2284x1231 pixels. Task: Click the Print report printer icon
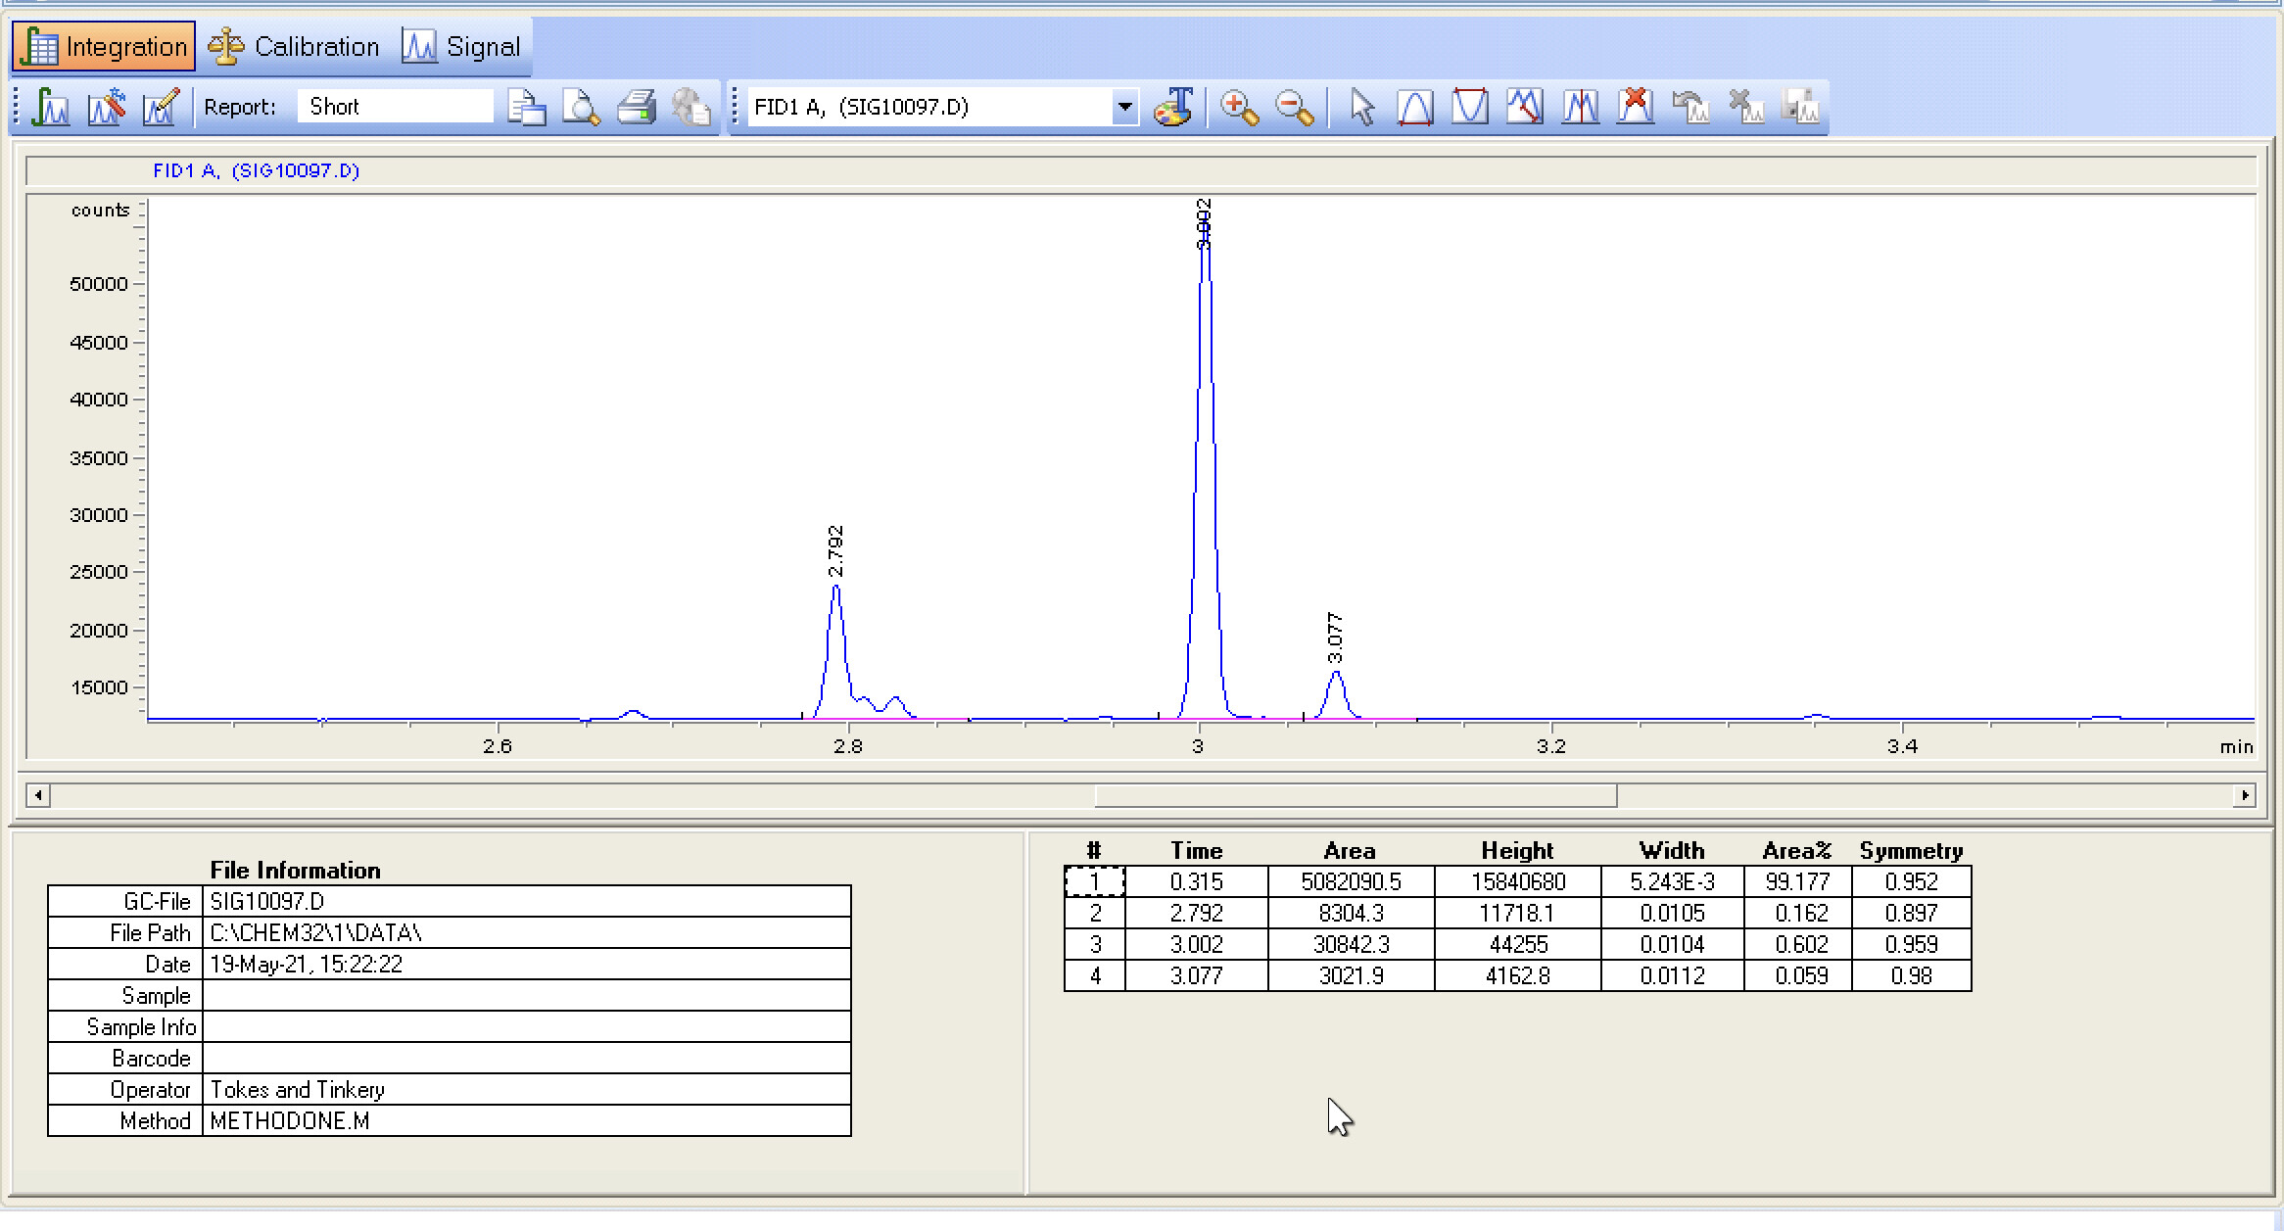(x=637, y=107)
